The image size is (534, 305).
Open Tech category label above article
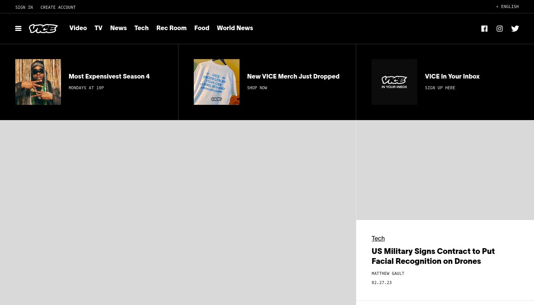378,239
